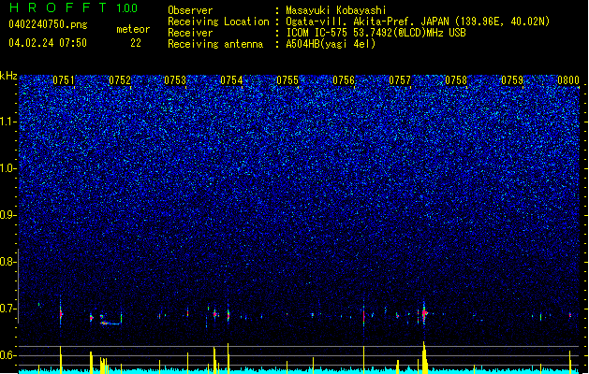
Task: Click the Receiver label
Action: click(x=190, y=33)
